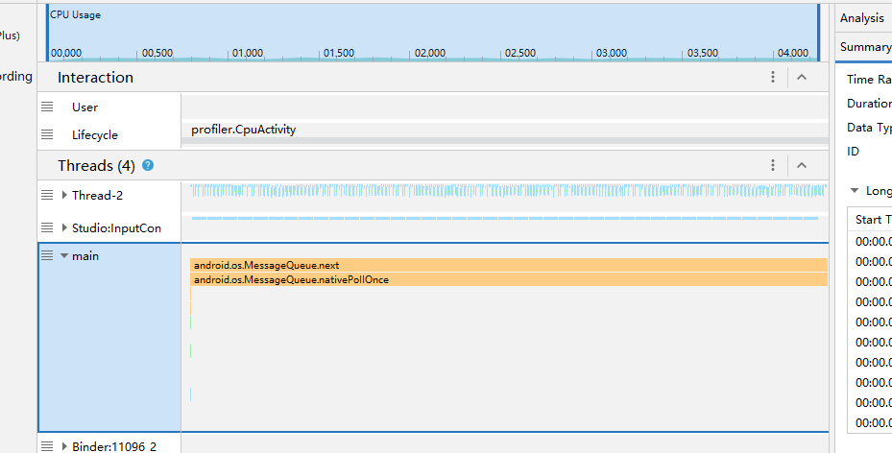
Task: Expand the Studio:InputCon thread
Action: pyautogui.click(x=64, y=227)
